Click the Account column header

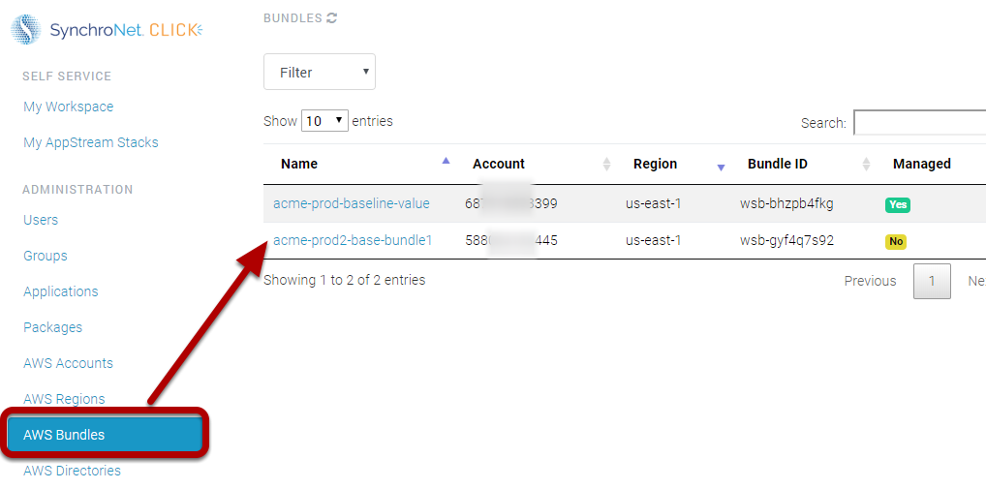(499, 164)
